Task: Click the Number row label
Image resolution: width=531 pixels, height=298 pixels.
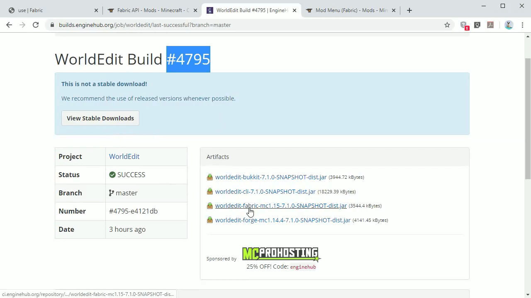Action: (72, 211)
